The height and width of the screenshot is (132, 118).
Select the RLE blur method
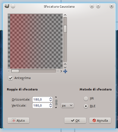click(x=86, y=106)
